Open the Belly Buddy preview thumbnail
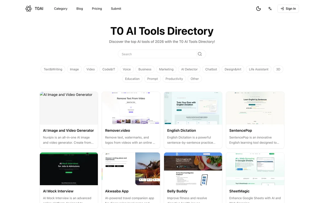 (193, 169)
